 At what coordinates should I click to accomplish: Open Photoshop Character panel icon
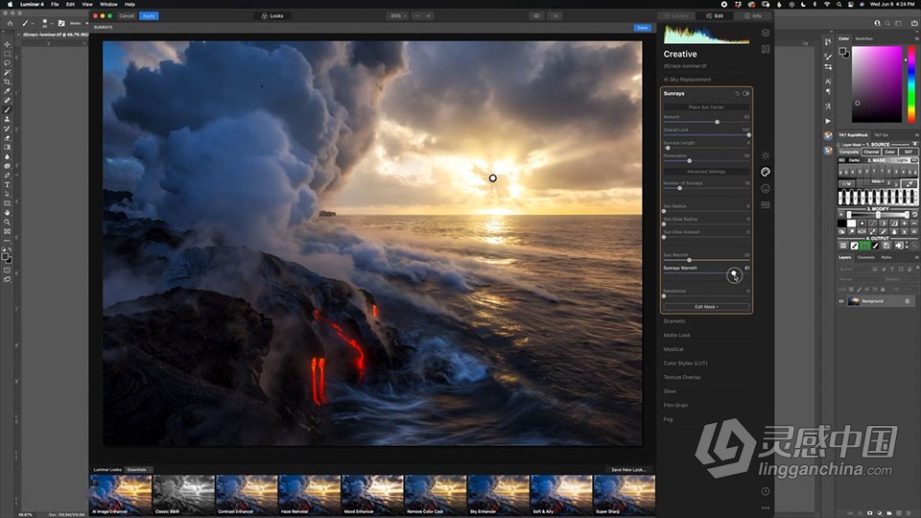pyautogui.click(x=828, y=81)
